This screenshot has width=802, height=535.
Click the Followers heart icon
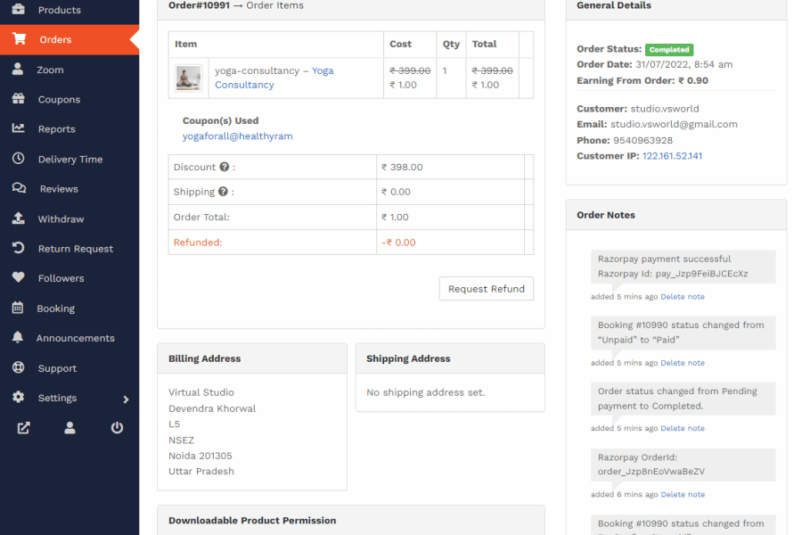(x=19, y=277)
